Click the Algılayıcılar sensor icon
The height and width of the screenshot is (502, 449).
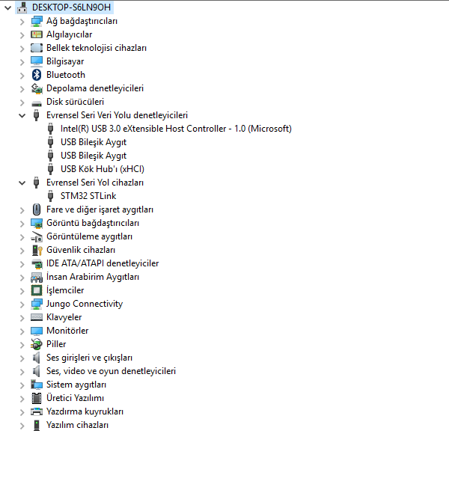click(37, 34)
